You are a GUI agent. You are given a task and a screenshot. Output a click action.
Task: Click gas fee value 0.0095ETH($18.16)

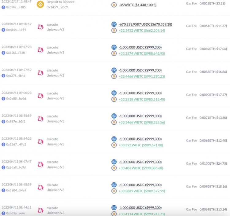point(213,186)
